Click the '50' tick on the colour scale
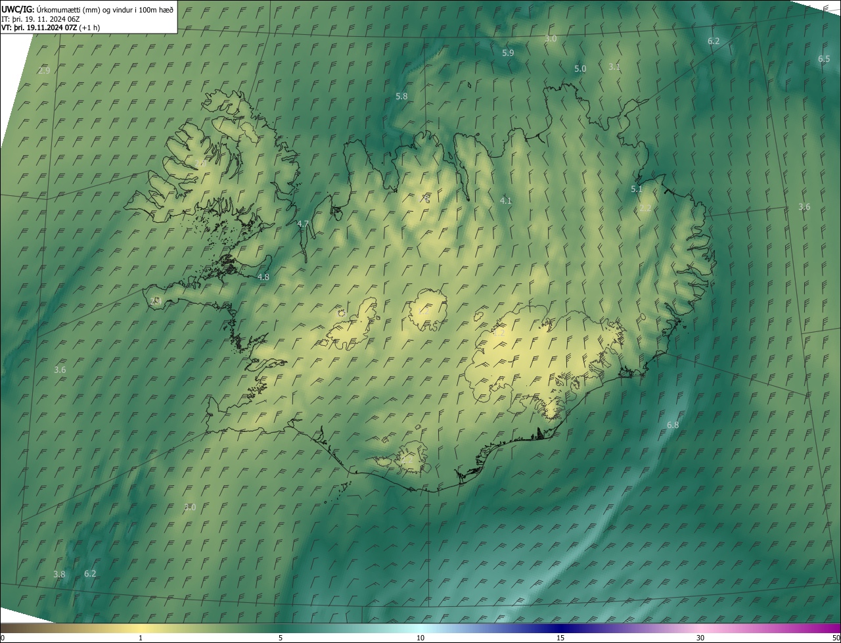The image size is (841, 643). tap(836, 638)
